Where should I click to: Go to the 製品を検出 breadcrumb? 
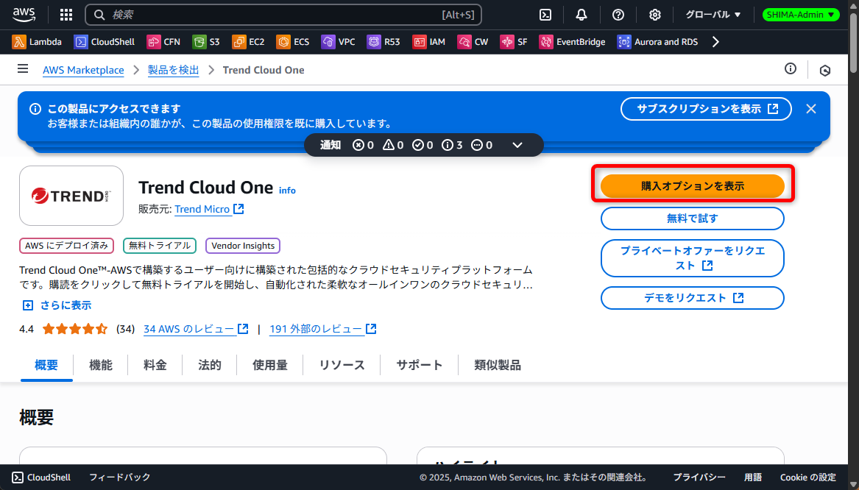(173, 70)
